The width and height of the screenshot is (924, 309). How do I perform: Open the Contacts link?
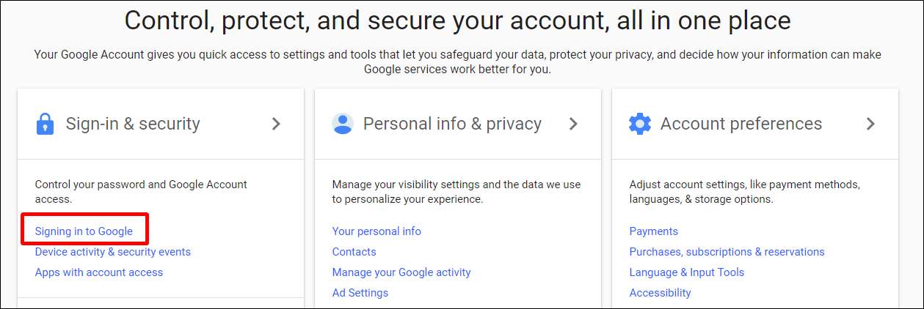[x=354, y=252]
